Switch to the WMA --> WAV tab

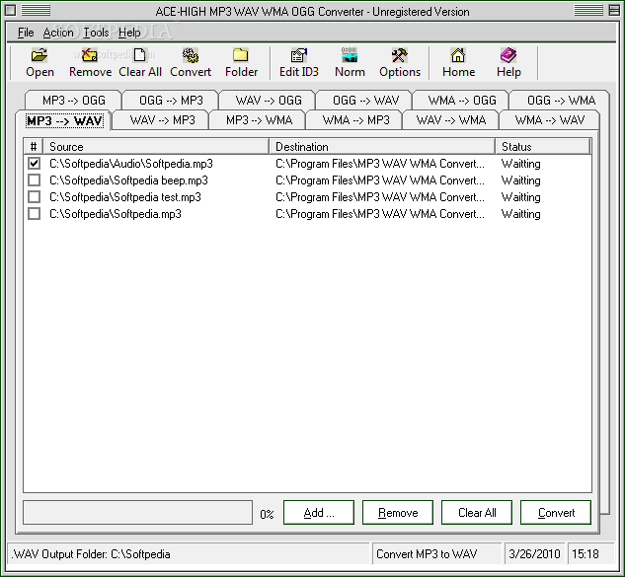click(550, 120)
